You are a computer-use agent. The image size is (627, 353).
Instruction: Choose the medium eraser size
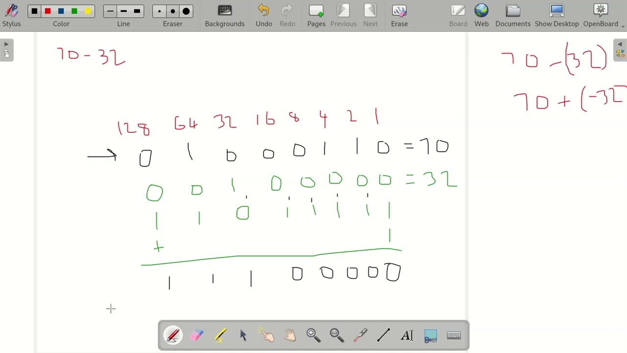(172, 11)
